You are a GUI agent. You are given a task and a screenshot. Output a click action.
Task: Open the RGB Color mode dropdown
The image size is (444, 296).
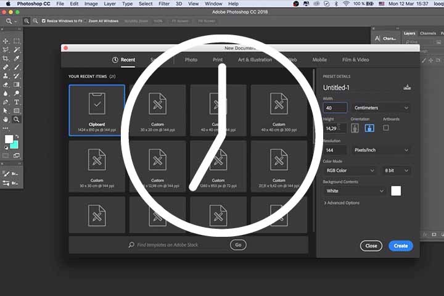[350, 171]
